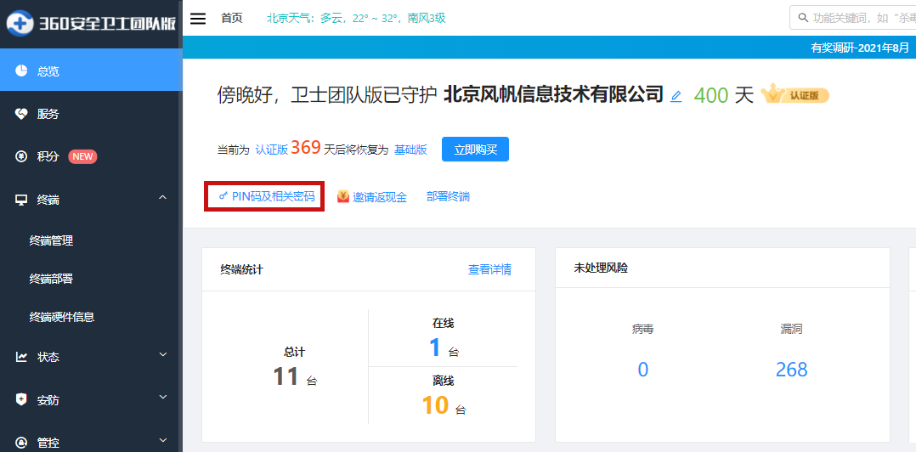
Task: Click the online count 1 台
Action: (x=444, y=348)
